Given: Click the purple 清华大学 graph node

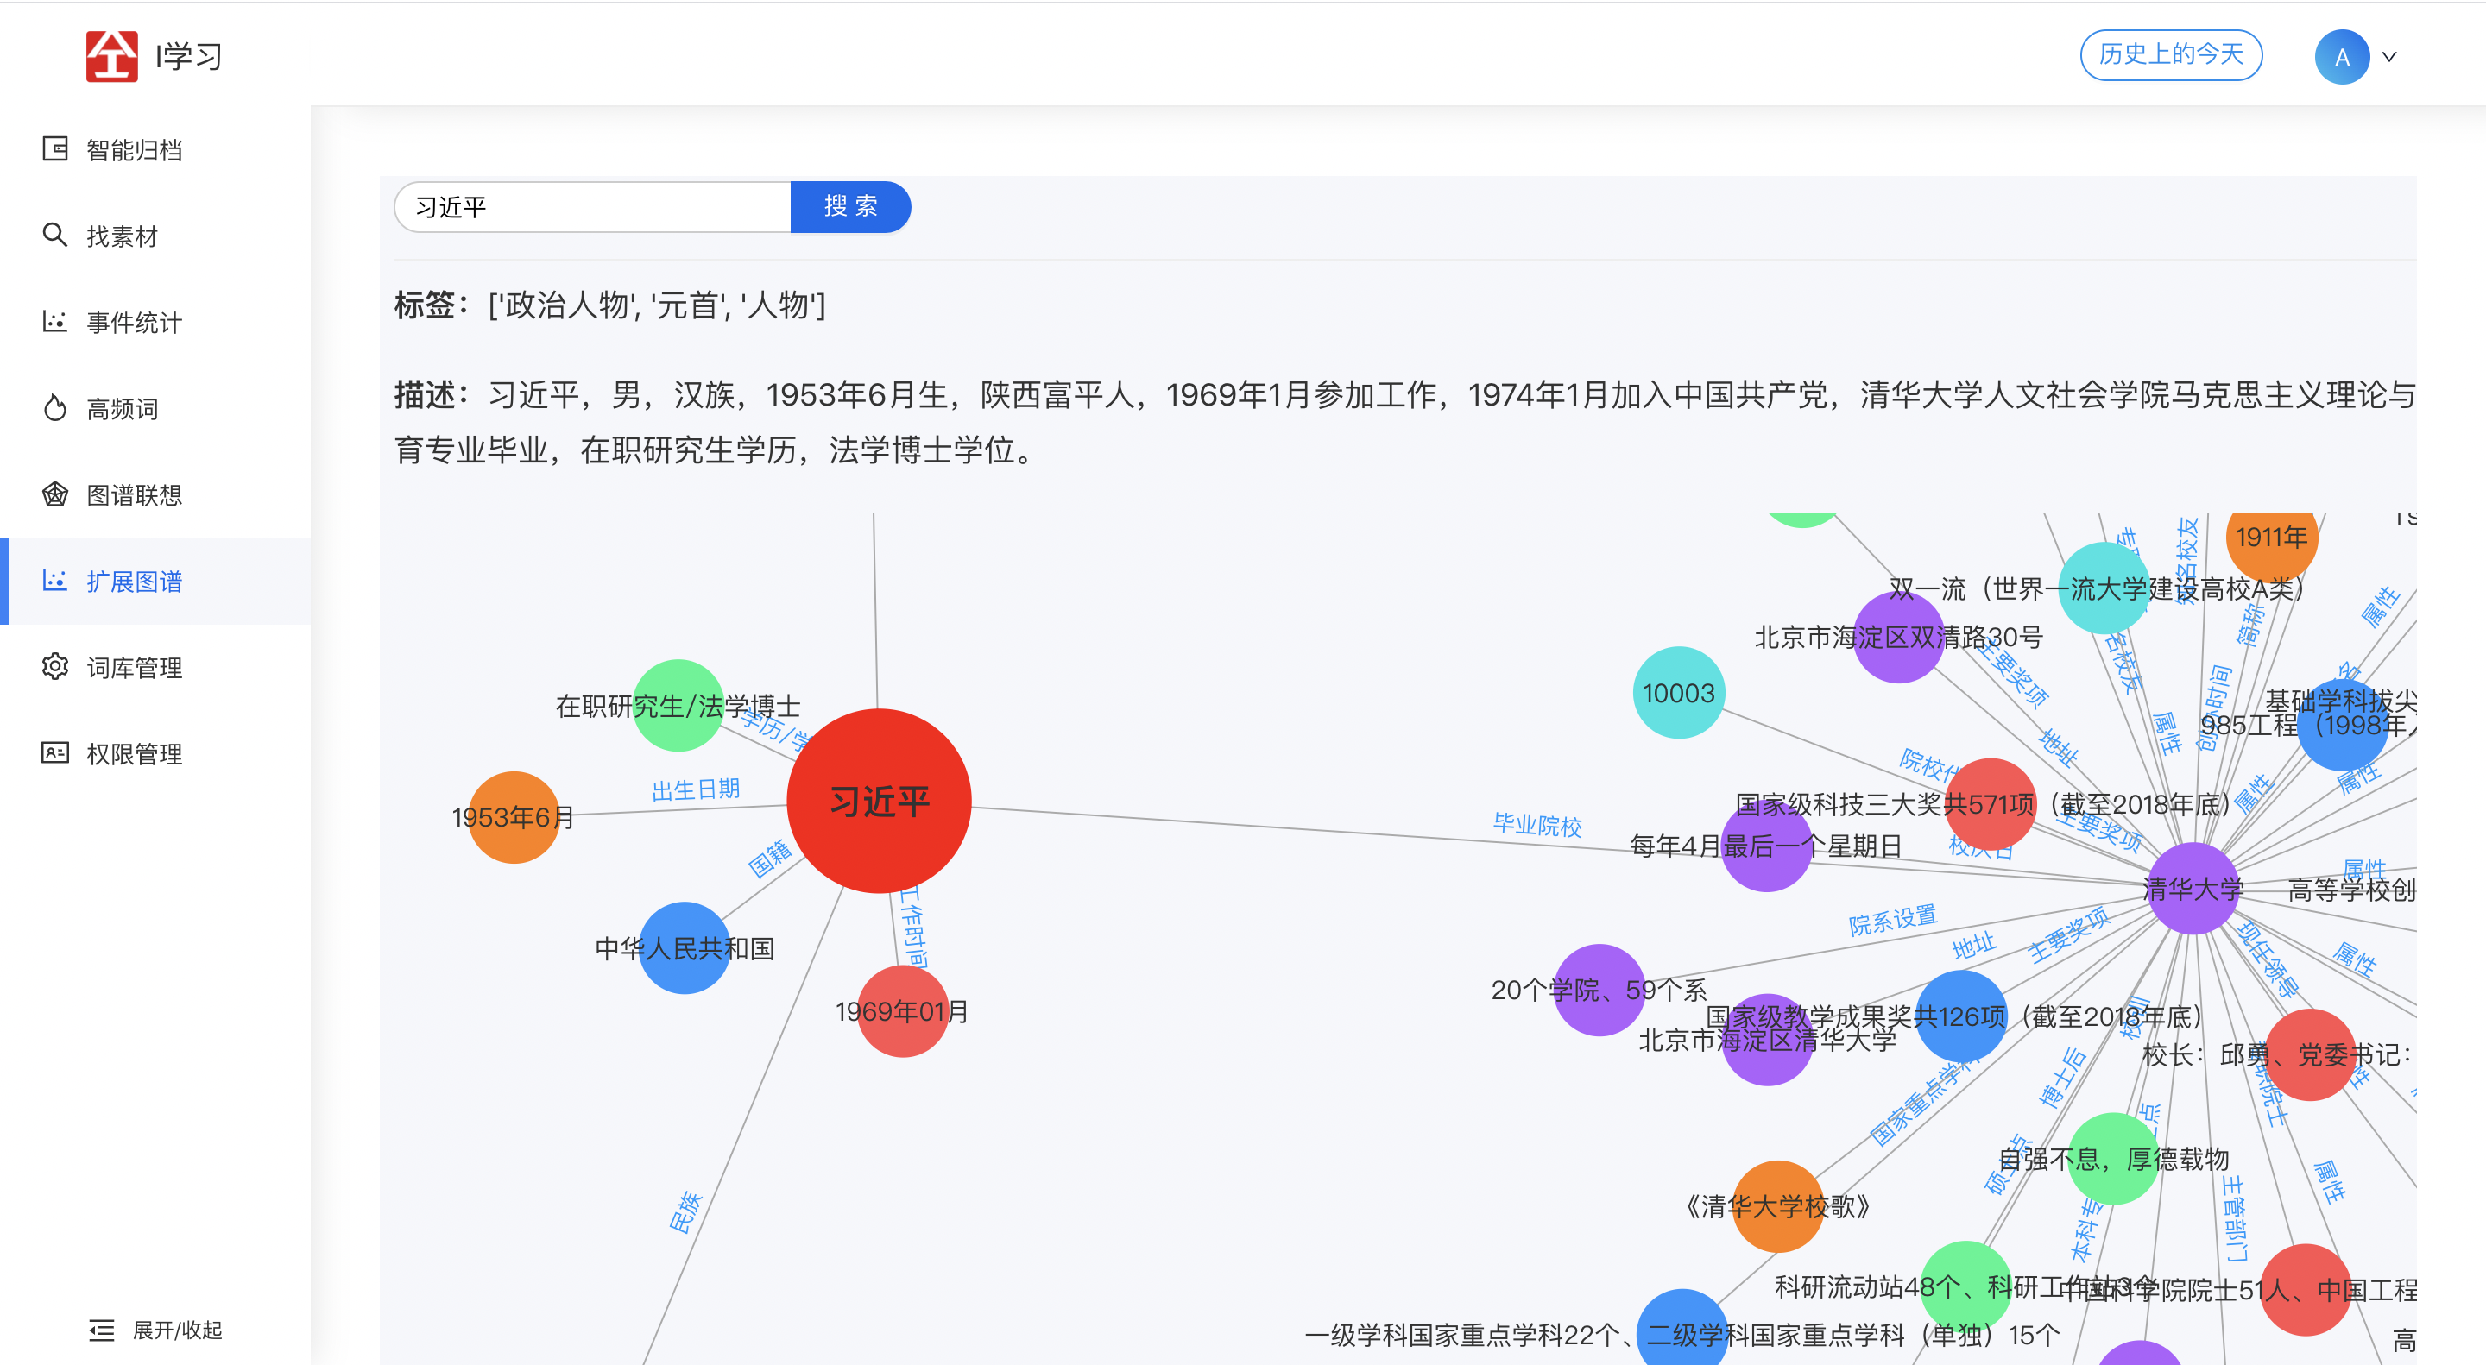Looking at the screenshot, I should coord(2192,889).
